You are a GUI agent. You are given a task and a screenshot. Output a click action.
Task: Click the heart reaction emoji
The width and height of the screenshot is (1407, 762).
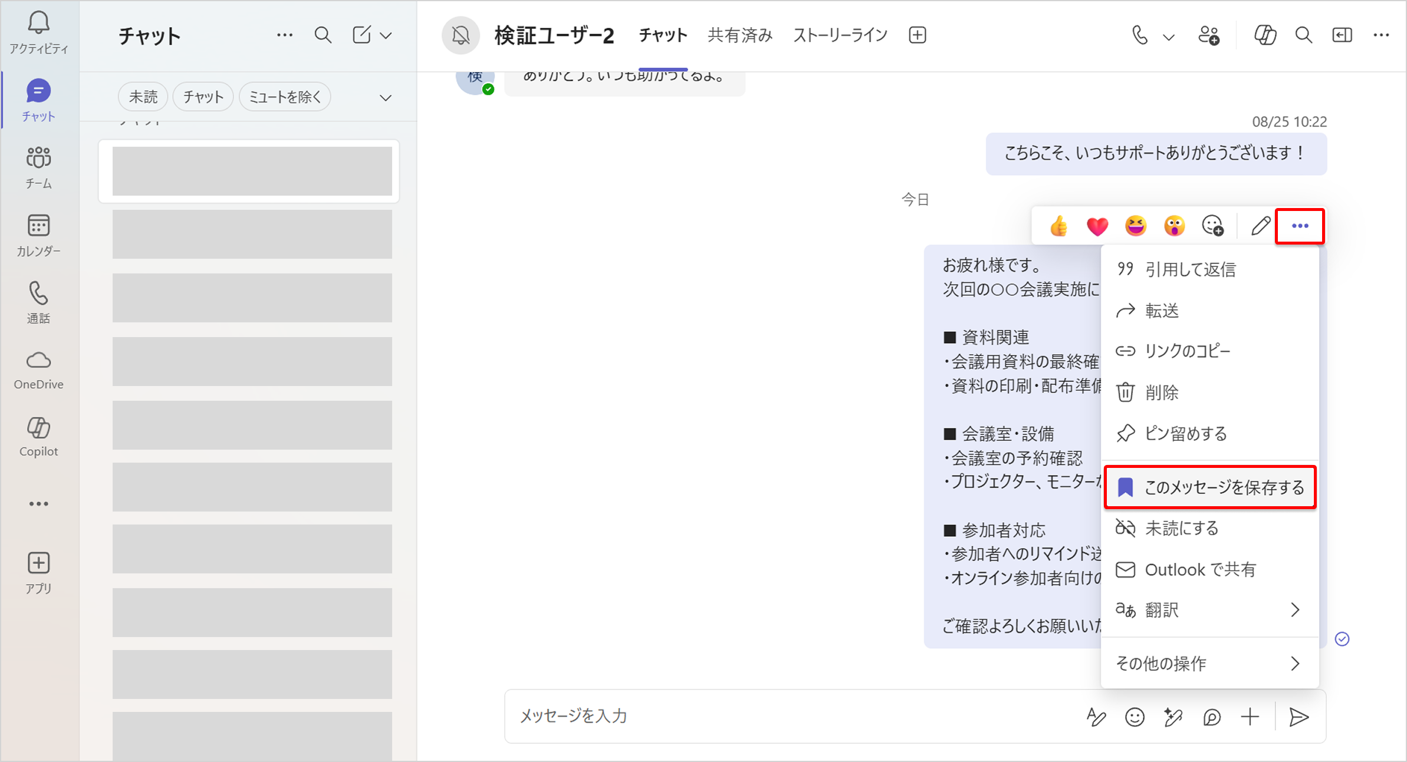pos(1097,226)
